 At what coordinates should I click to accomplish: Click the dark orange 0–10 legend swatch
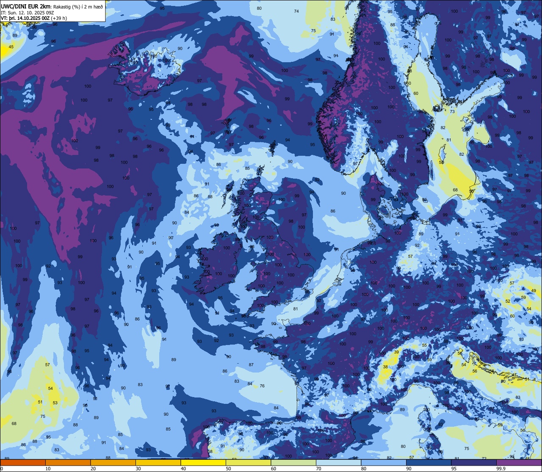pos(23,463)
